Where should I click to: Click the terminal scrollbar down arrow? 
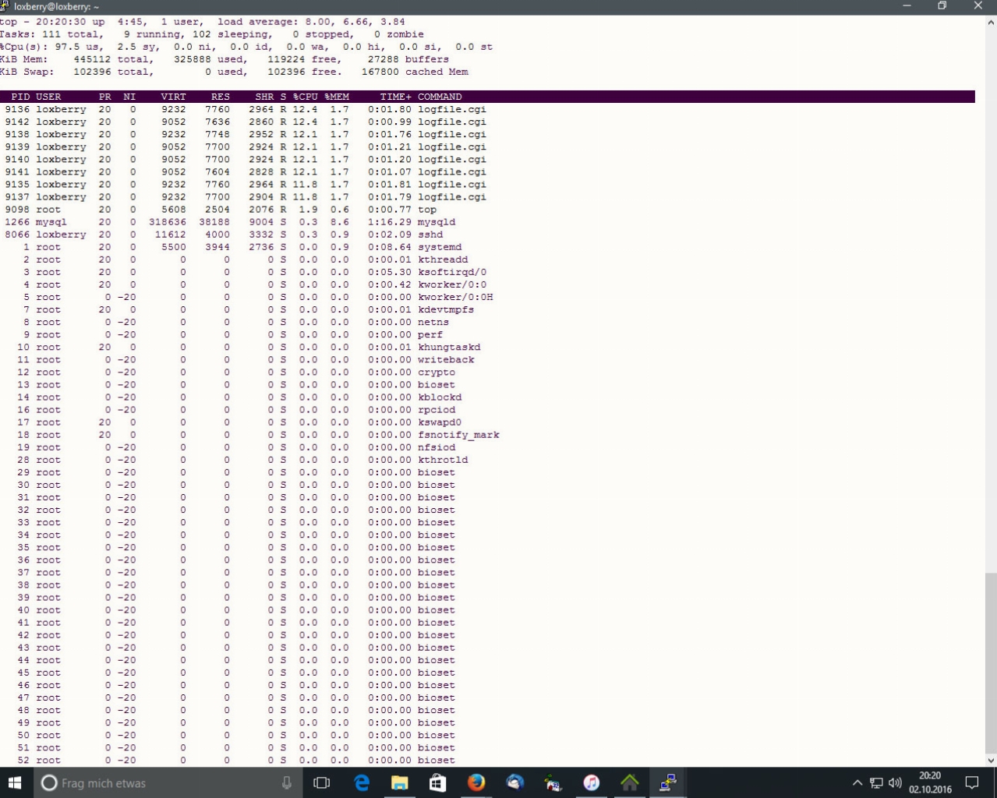(991, 761)
